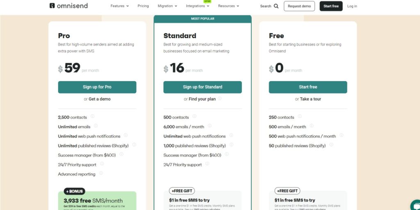Show info for Pro 2,500 contacts

[x=92, y=116]
